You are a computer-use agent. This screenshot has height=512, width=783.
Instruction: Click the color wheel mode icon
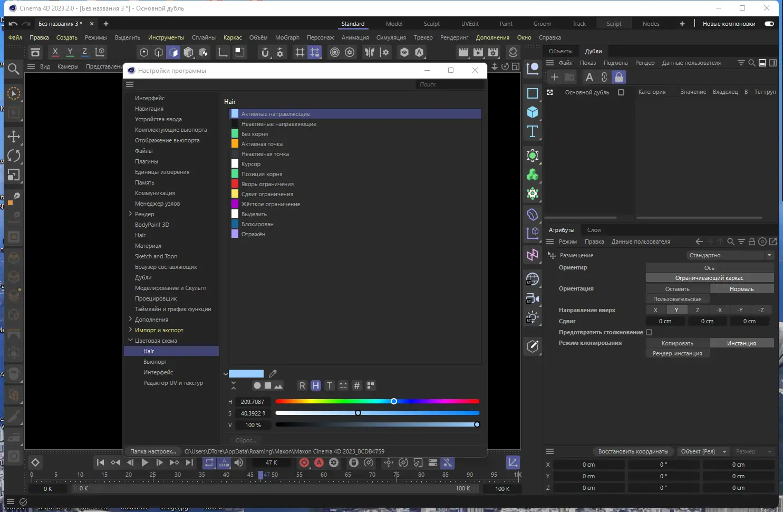coord(257,385)
